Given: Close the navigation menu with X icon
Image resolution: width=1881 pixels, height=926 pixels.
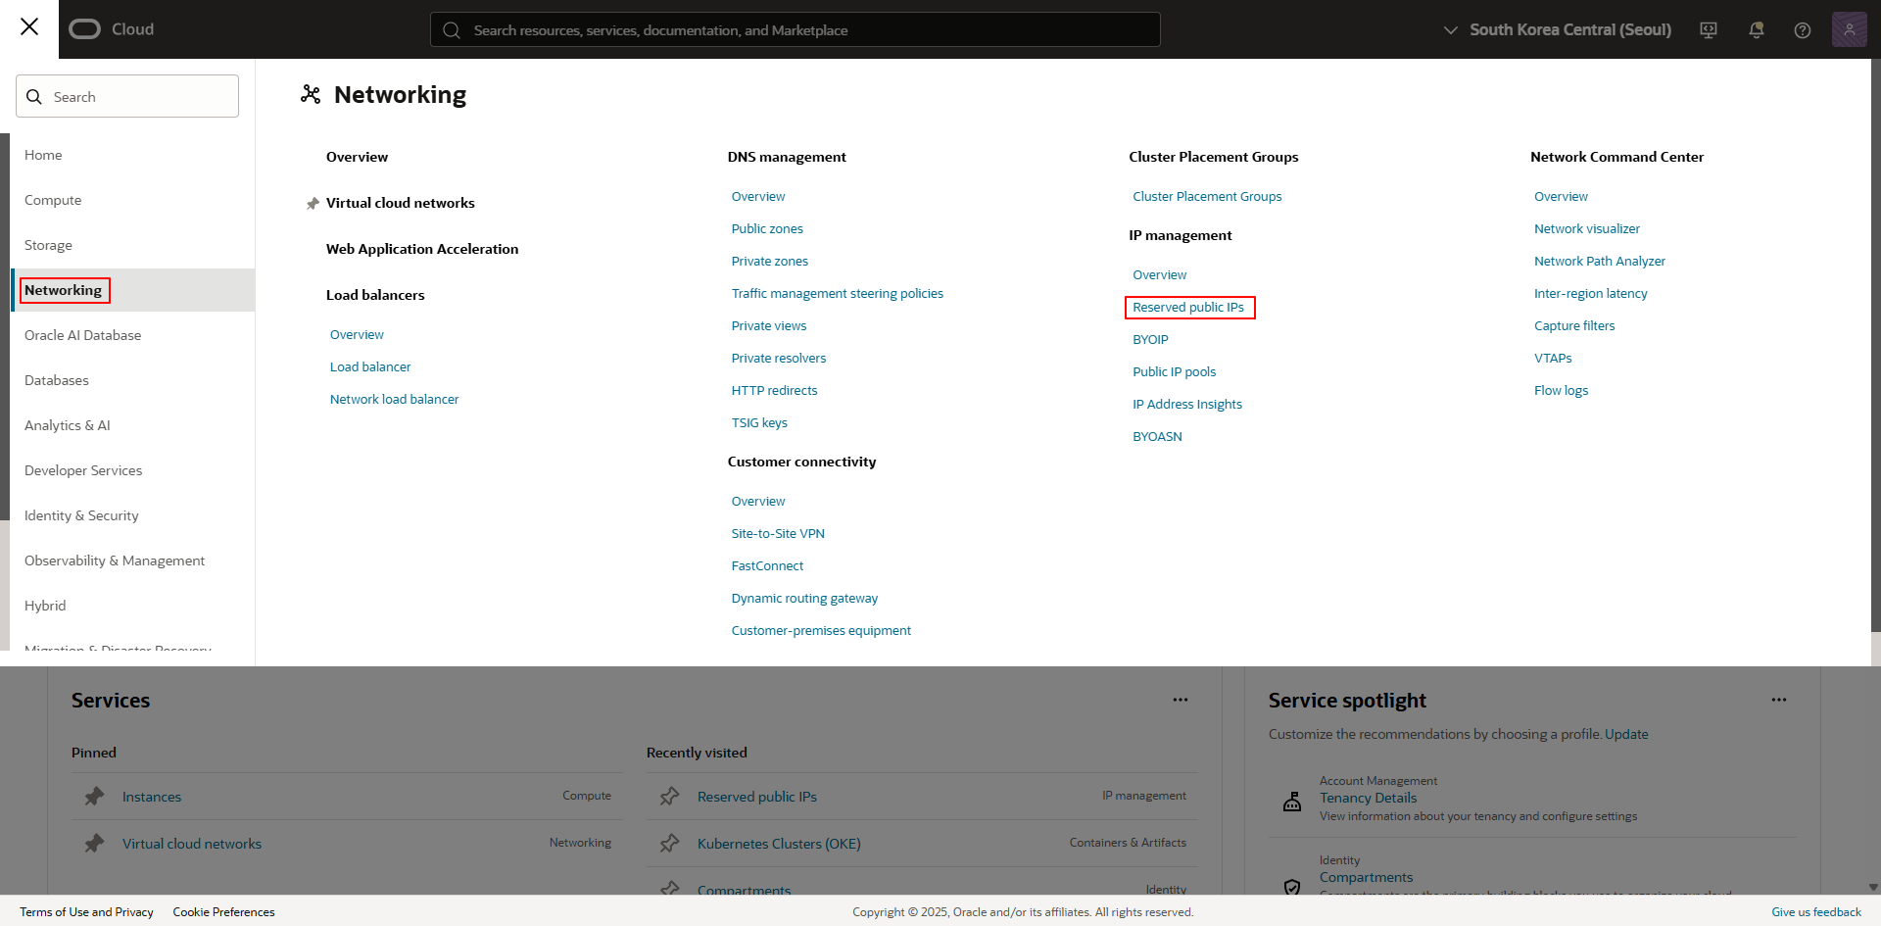Looking at the screenshot, I should point(29,27).
